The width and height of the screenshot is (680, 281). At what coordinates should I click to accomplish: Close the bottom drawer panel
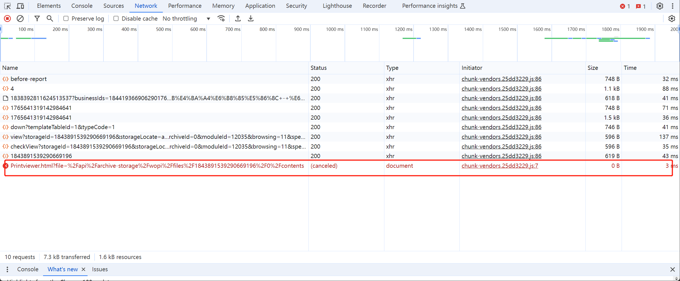pyautogui.click(x=672, y=269)
